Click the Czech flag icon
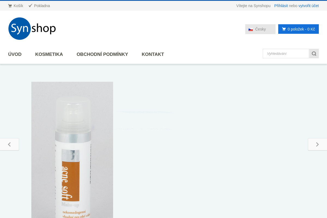Screen dimensions: 327x218 pyautogui.click(x=251, y=29)
